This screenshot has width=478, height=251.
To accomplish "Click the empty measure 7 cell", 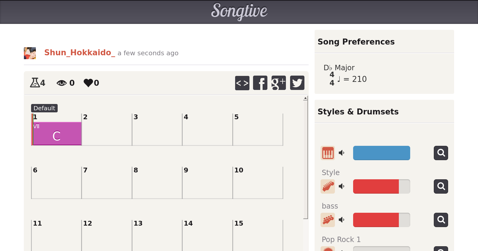I will (107, 183).
